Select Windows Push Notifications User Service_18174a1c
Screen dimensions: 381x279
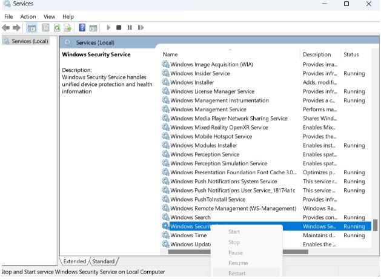(x=266, y=190)
